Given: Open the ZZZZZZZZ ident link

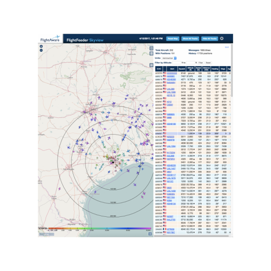Looking at the screenshot, I should pyautogui.click(x=172, y=73).
